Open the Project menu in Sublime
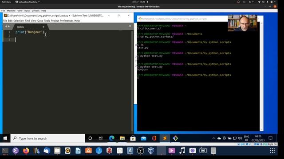This screenshot has width=284, height=159. [x=55, y=21]
